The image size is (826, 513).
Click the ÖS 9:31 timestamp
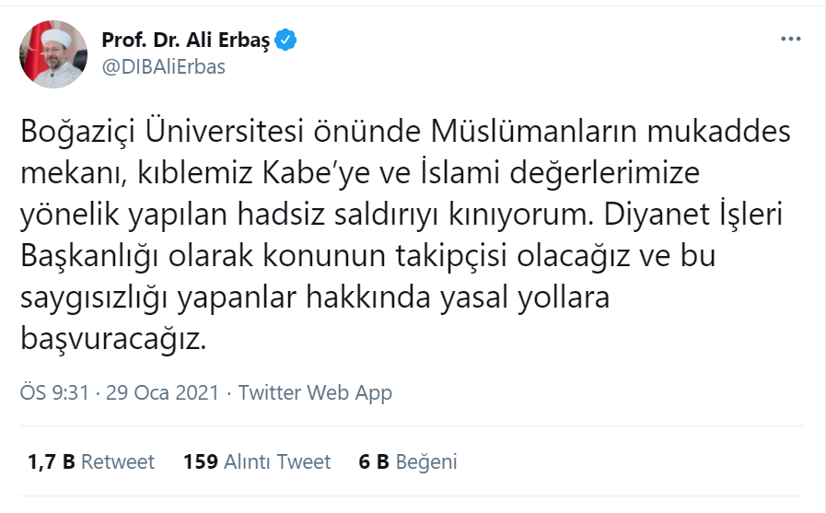pos(54,392)
